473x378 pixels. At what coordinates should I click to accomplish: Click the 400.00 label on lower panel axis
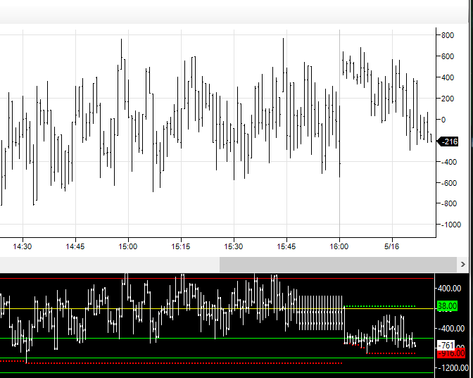pos(449,288)
